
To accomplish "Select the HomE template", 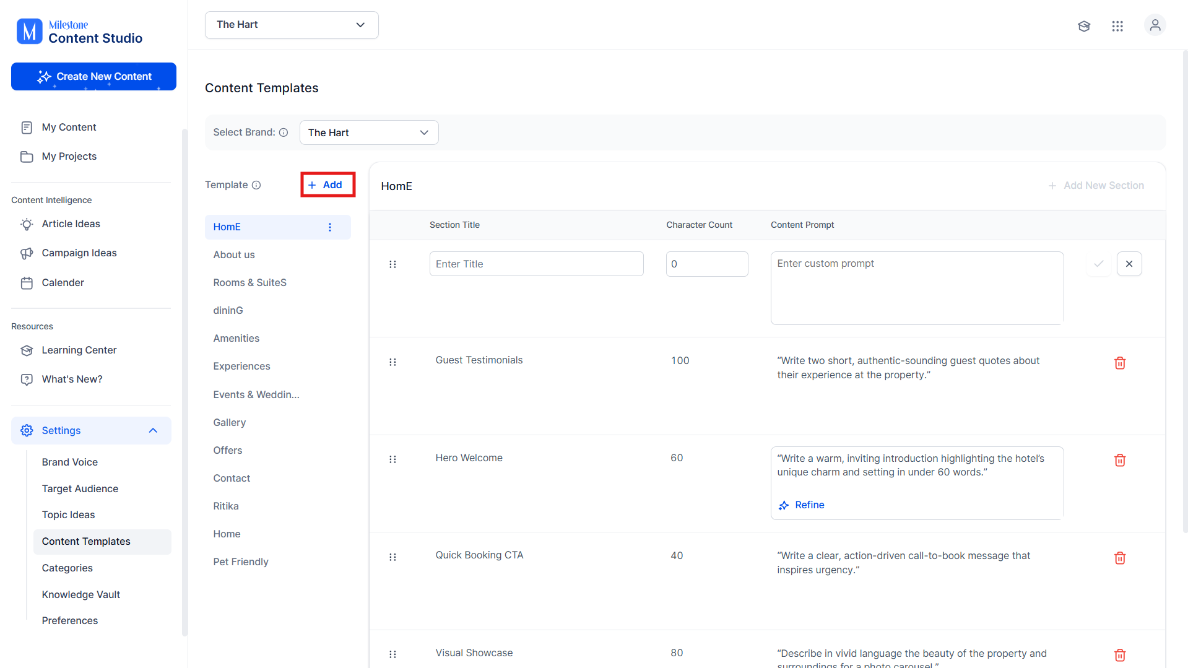I will coord(278,227).
